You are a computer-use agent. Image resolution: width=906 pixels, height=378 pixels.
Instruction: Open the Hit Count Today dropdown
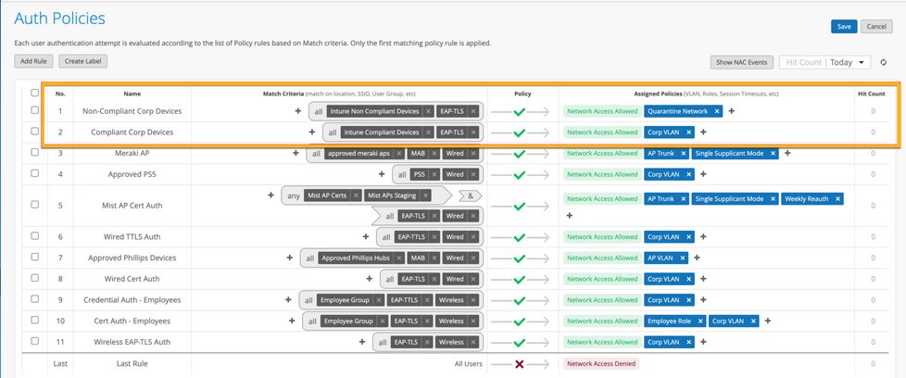[x=824, y=62]
